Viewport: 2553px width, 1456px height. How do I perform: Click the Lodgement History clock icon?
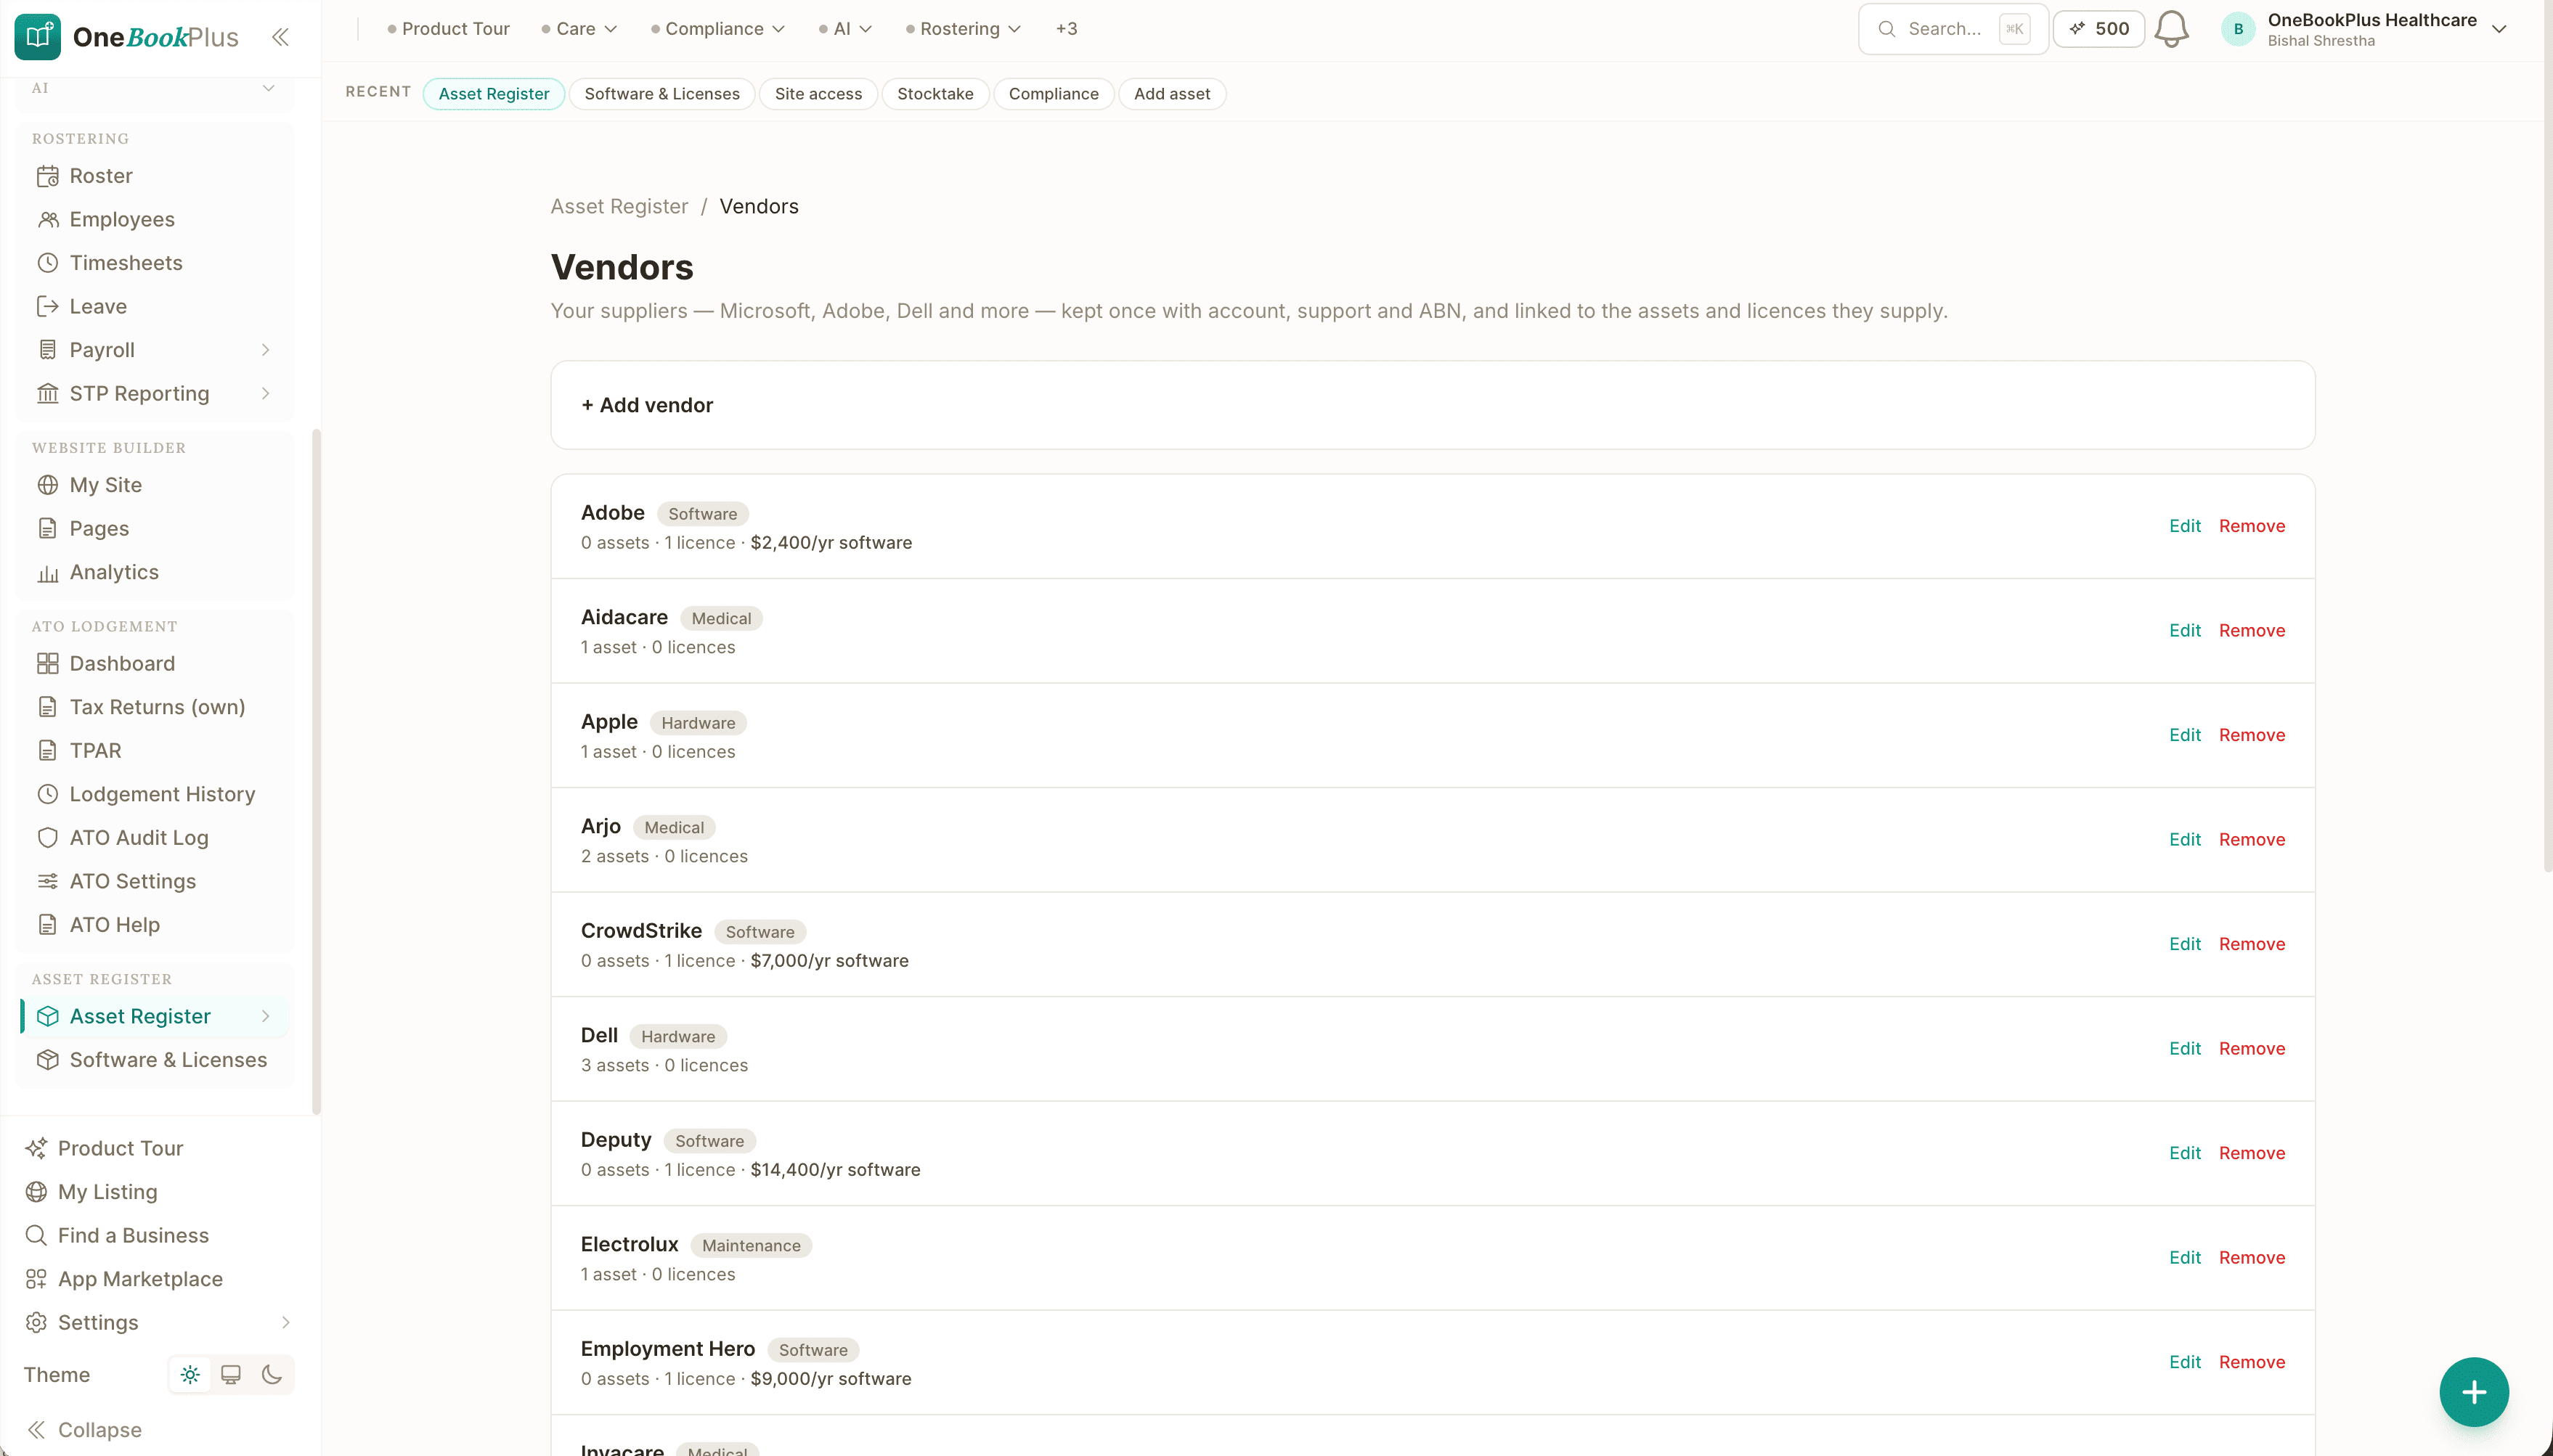(x=47, y=794)
